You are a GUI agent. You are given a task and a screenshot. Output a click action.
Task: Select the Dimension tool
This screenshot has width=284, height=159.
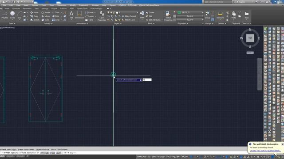[x=79, y=15]
